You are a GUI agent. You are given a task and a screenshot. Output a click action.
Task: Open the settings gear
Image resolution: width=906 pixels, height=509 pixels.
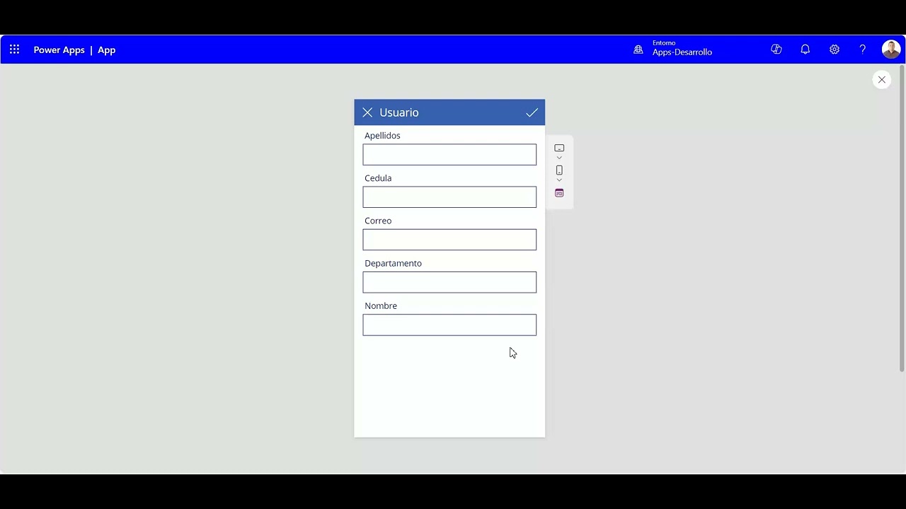click(835, 49)
